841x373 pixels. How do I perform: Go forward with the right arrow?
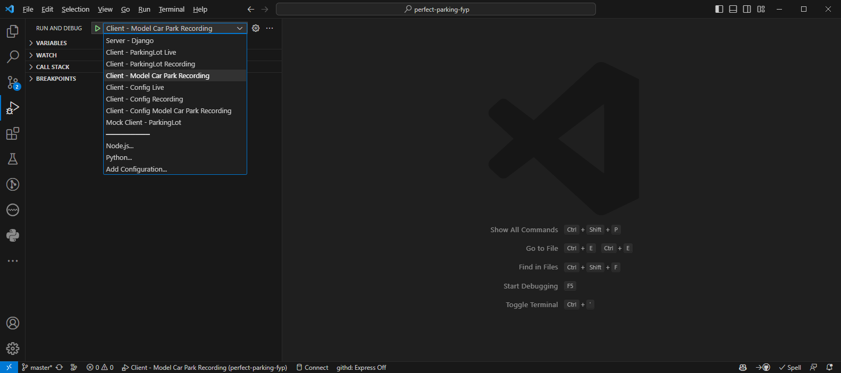(x=265, y=9)
